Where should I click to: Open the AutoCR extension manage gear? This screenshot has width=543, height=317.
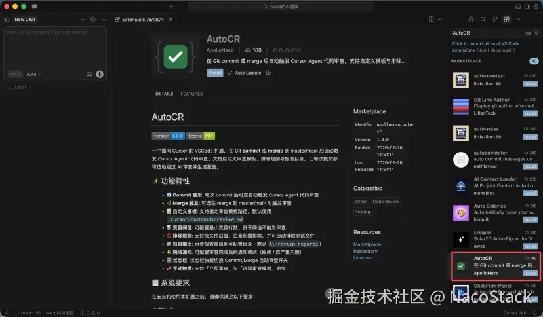coord(268,73)
